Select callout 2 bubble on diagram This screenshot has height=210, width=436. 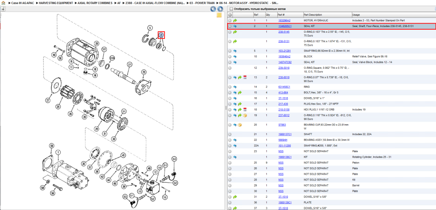tap(161, 35)
